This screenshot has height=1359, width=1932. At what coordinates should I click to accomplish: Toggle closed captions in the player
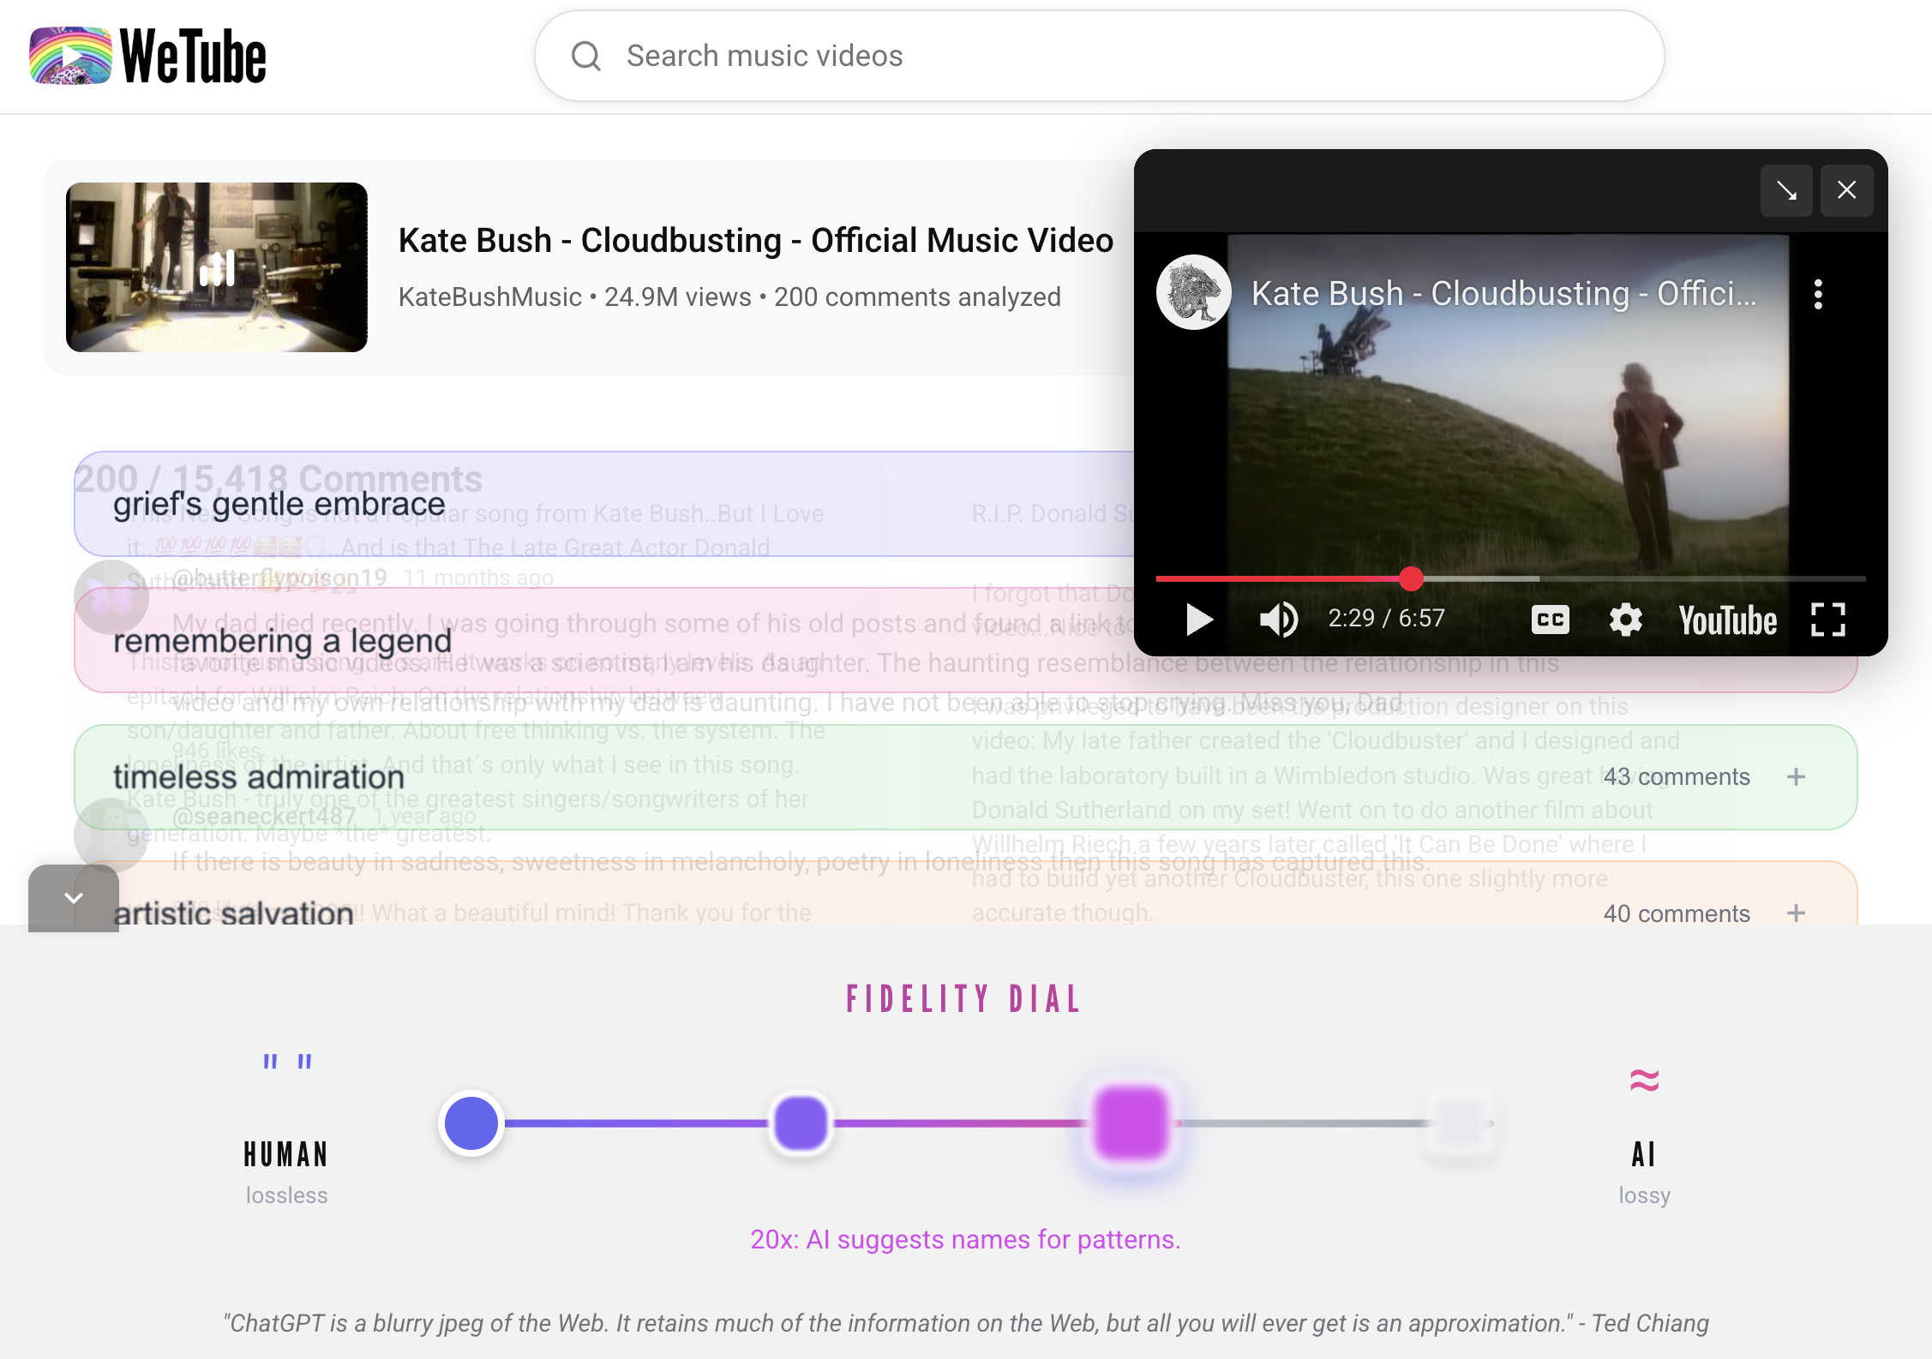[x=1550, y=620]
